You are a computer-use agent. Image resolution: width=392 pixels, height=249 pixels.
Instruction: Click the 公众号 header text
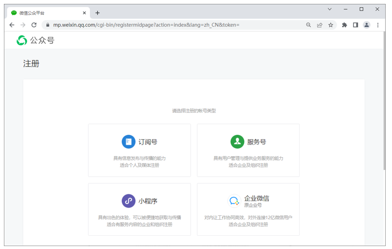[42, 40]
